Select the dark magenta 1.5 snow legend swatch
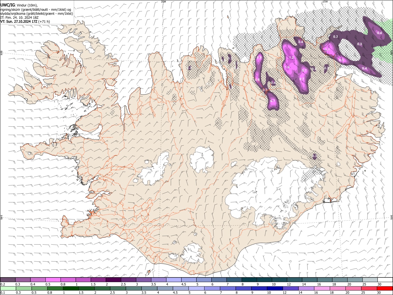The height and width of the screenshot is (295, 393). 98,280
